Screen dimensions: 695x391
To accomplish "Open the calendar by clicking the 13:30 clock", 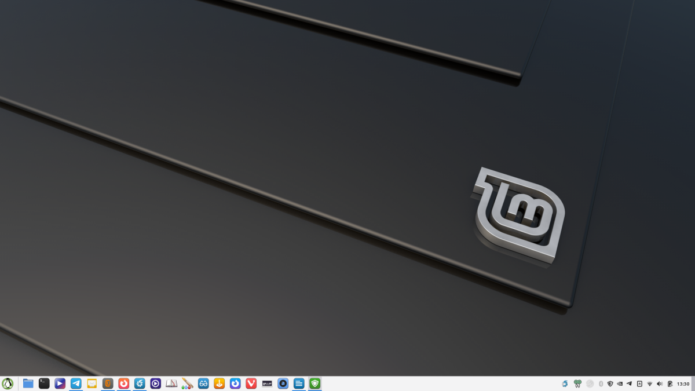I will tap(683, 383).
